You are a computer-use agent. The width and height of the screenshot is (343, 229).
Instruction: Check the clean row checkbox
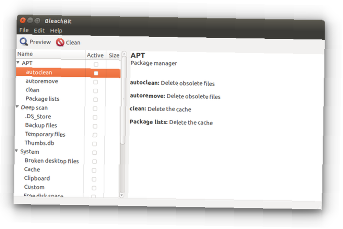point(95,91)
